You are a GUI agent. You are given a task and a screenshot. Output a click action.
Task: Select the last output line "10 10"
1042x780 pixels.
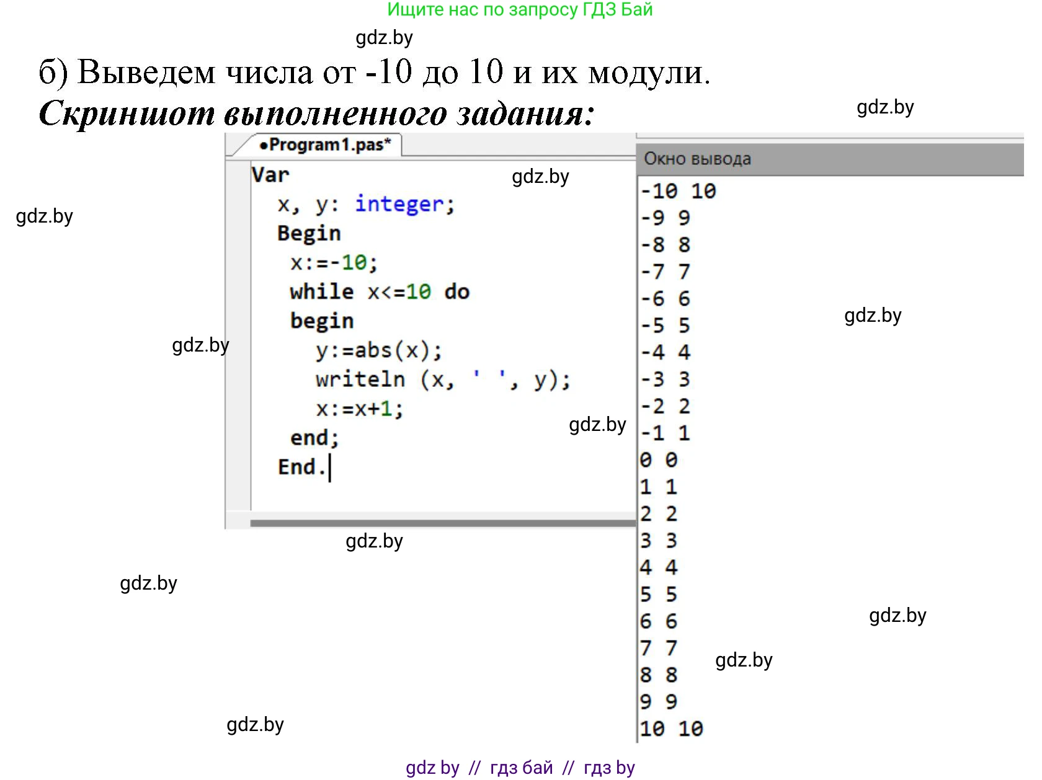click(671, 729)
